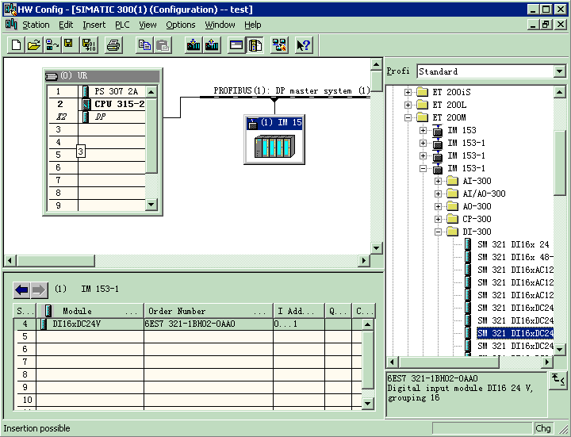Expand the CP-300 folder node
The height and width of the screenshot is (437, 571).
[x=439, y=219]
